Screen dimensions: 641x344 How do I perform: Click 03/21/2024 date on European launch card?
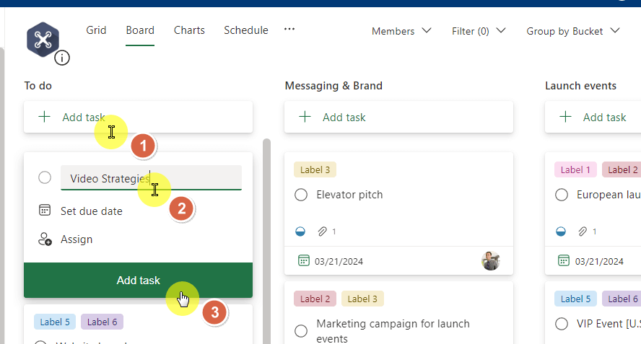pyautogui.click(x=599, y=262)
